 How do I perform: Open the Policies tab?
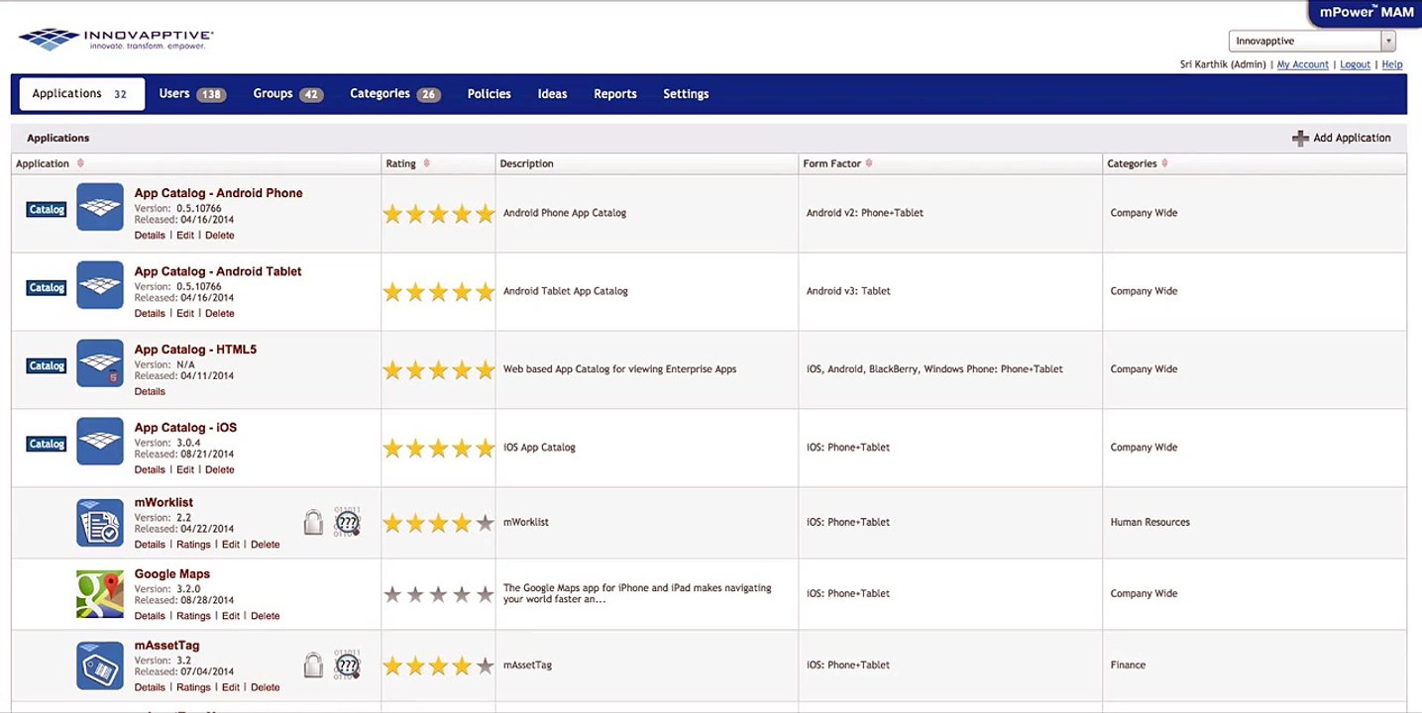(x=490, y=94)
